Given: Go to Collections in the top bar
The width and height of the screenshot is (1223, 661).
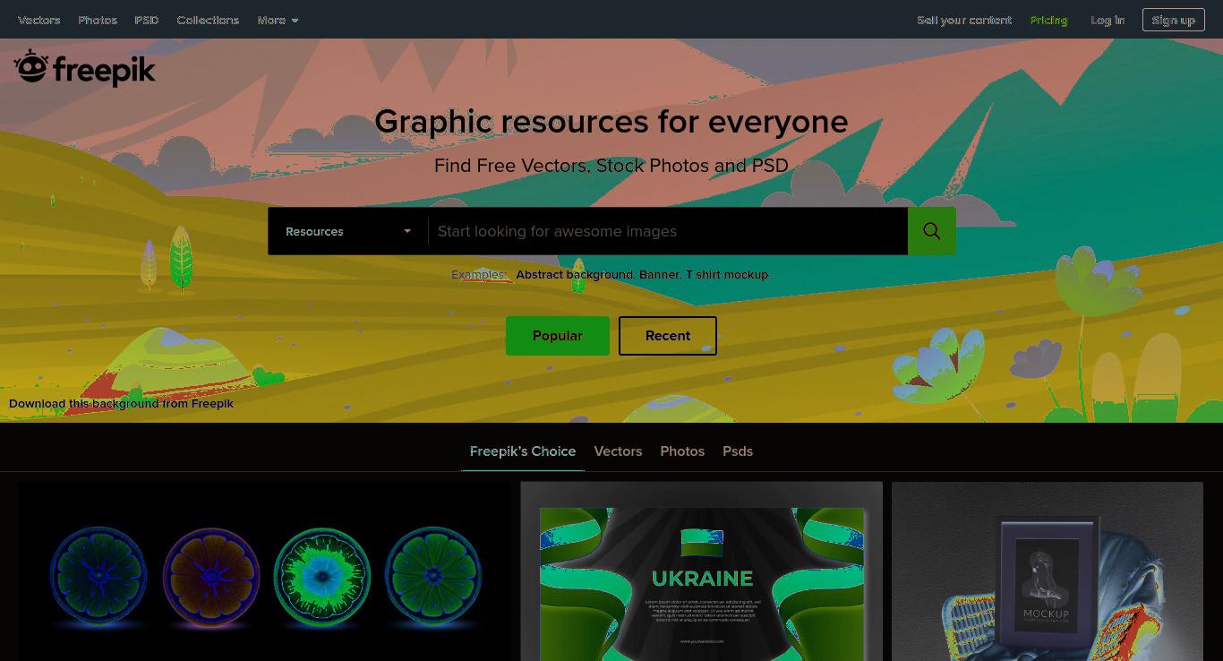Looking at the screenshot, I should click(x=208, y=20).
